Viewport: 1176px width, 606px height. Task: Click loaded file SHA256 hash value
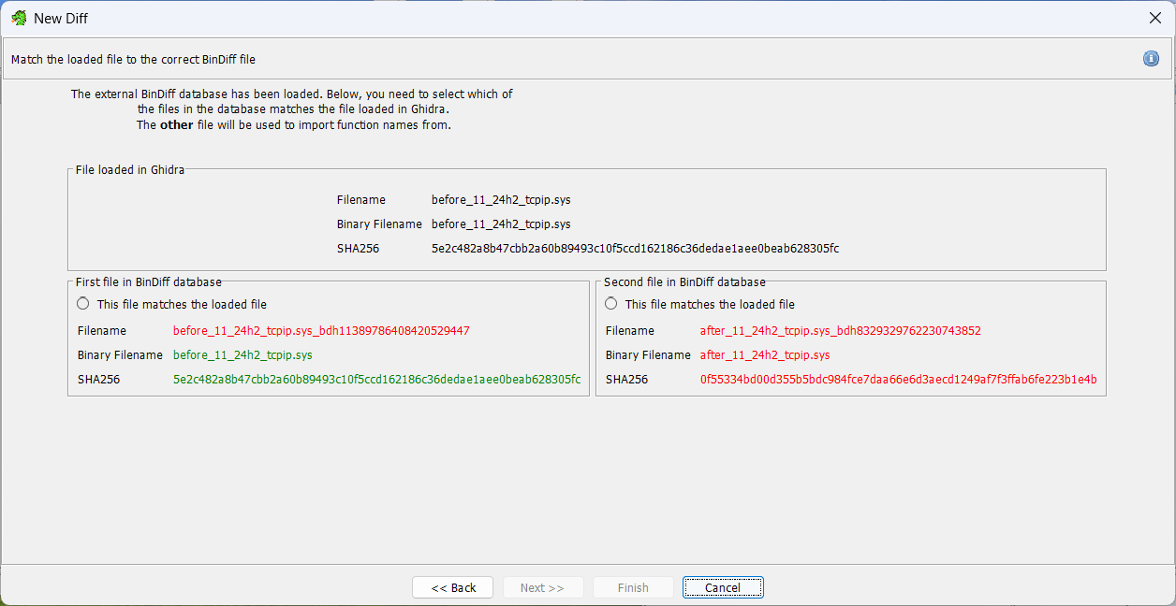pos(635,249)
